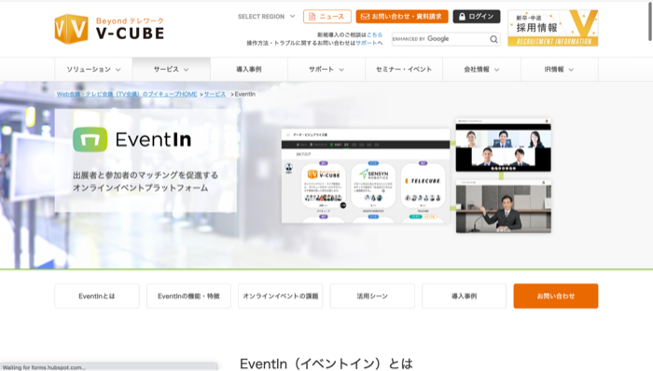Click the page vertical scrollbar
The width and height of the screenshot is (653, 371).
(649, 185)
